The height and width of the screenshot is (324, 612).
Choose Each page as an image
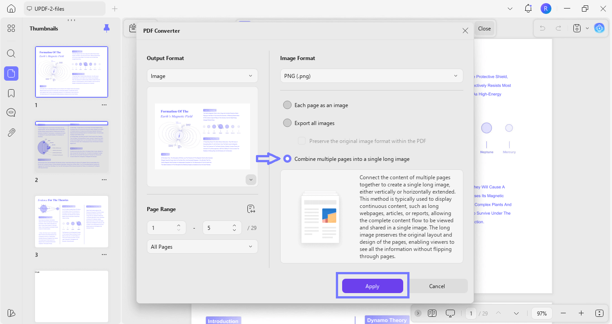click(x=287, y=105)
